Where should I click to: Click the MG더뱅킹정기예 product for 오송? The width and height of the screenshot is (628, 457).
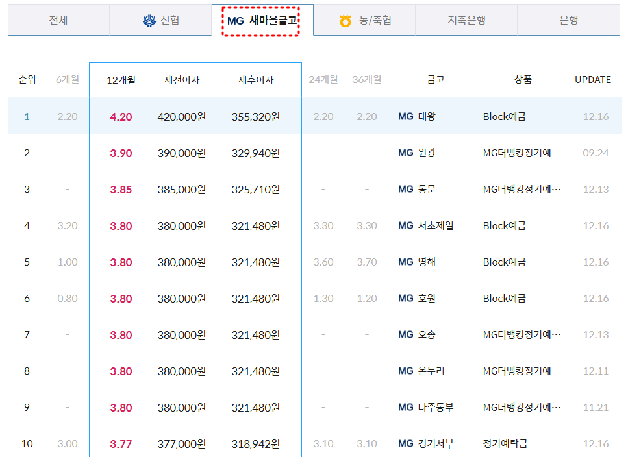[x=522, y=335]
